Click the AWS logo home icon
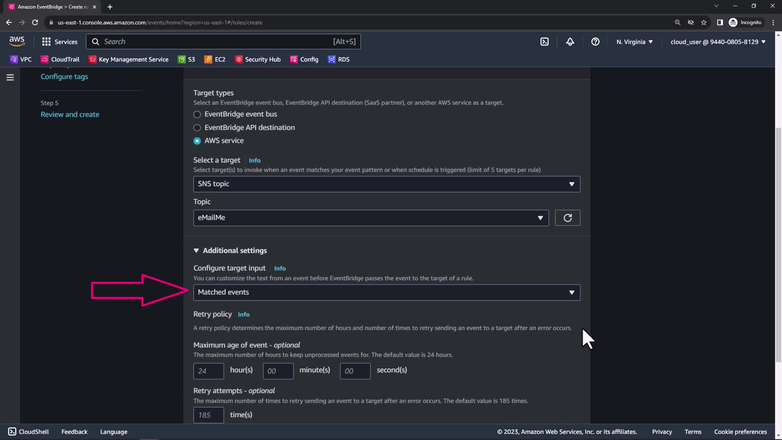Image resolution: width=782 pixels, height=440 pixels. click(x=17, y=41)
